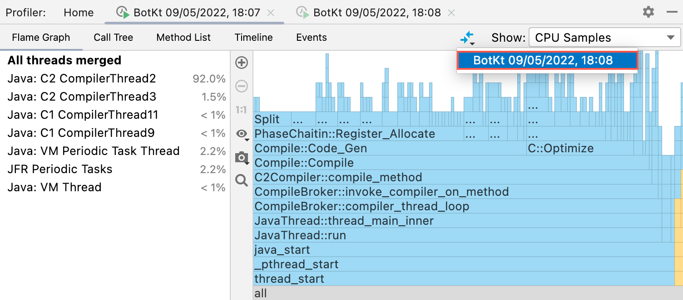Click the Compile::Code_Gen frame
The height and width of the screenshot is (300, 683).
coord(390,149)
